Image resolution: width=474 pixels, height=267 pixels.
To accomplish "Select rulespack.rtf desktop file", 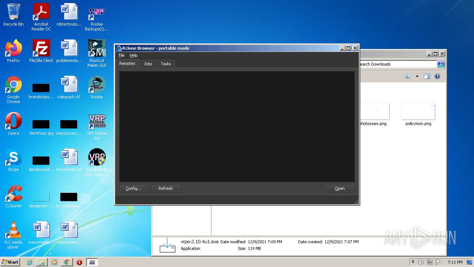I will tap(69, 88).
